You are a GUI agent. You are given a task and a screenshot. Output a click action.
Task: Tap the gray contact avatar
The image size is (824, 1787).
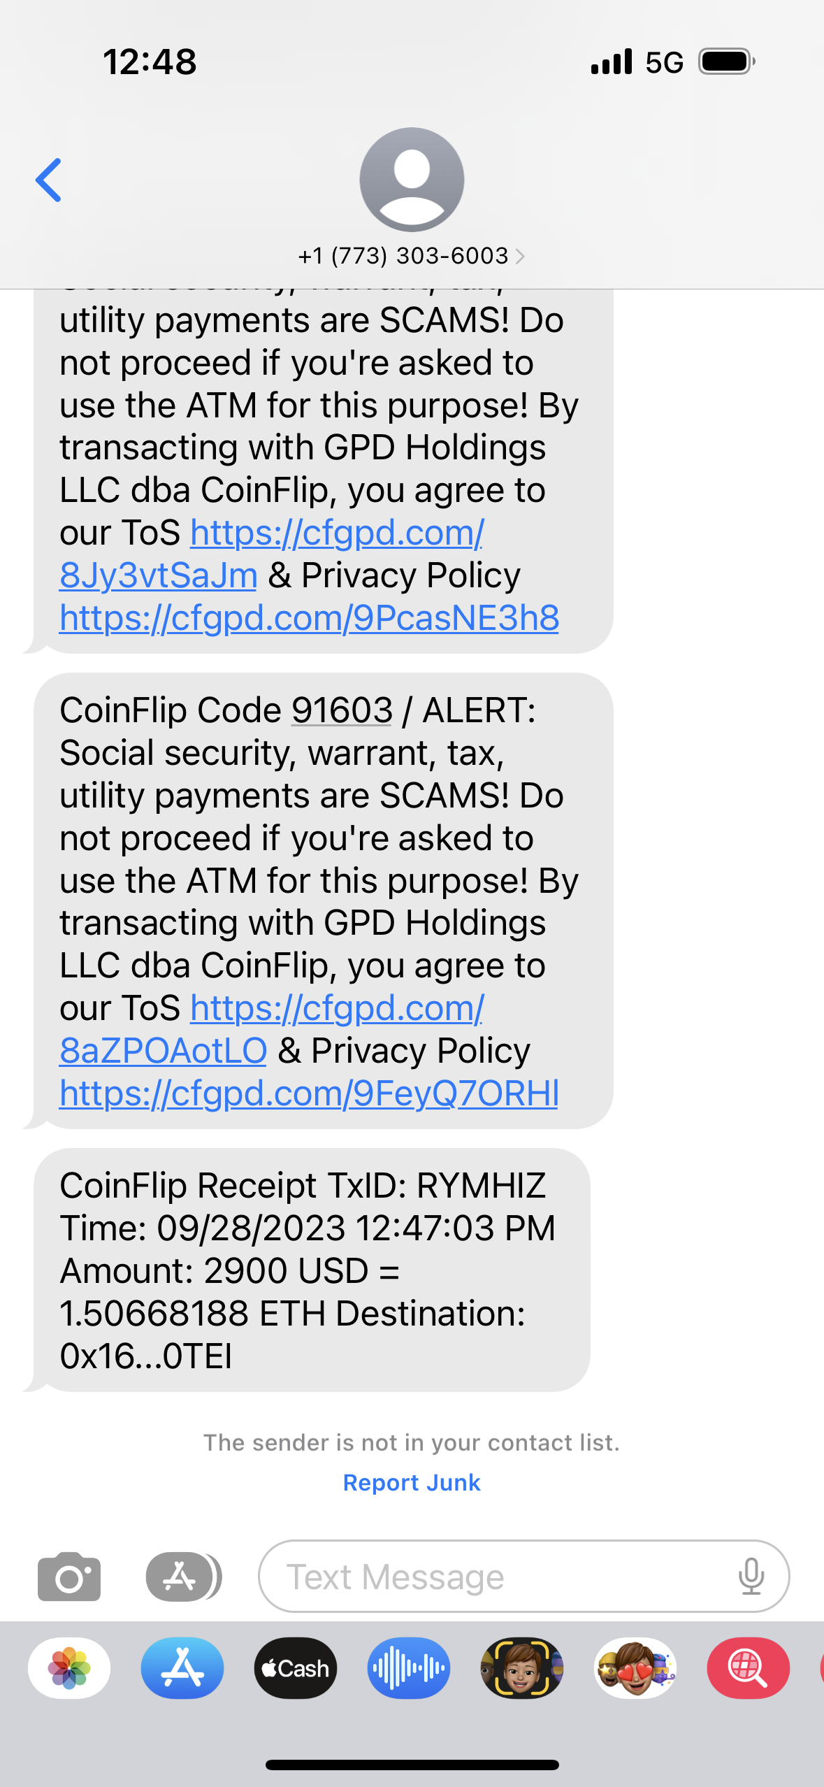(x=412, y=180)
